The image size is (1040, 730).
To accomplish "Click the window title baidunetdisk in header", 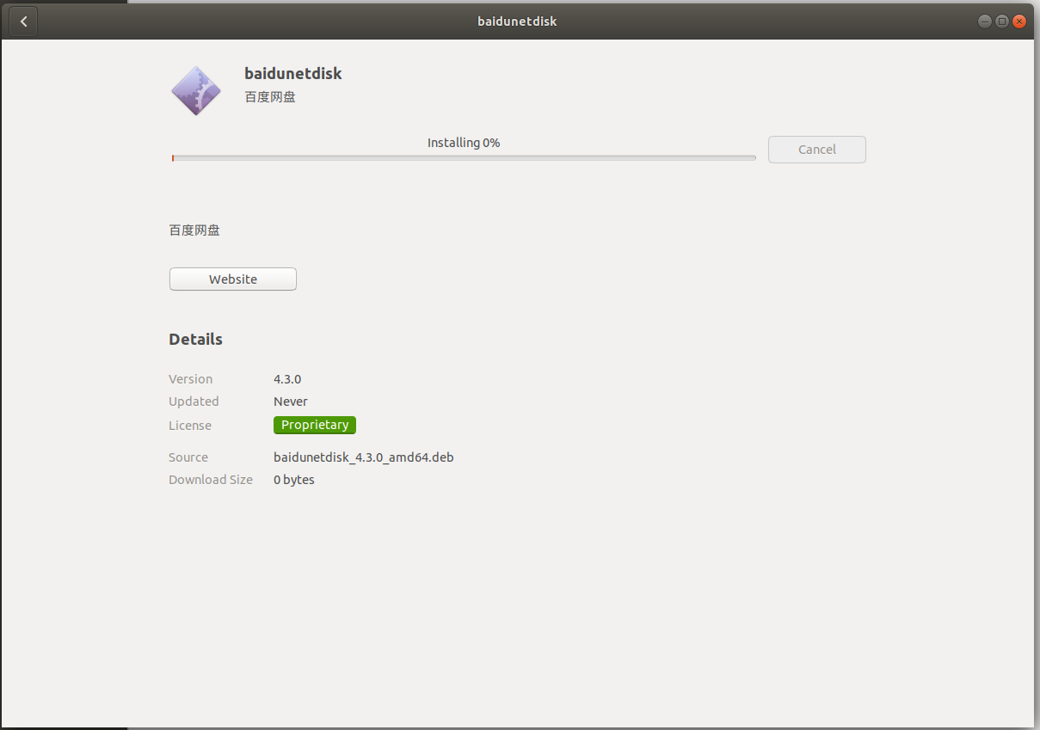I will pos(517,21).
